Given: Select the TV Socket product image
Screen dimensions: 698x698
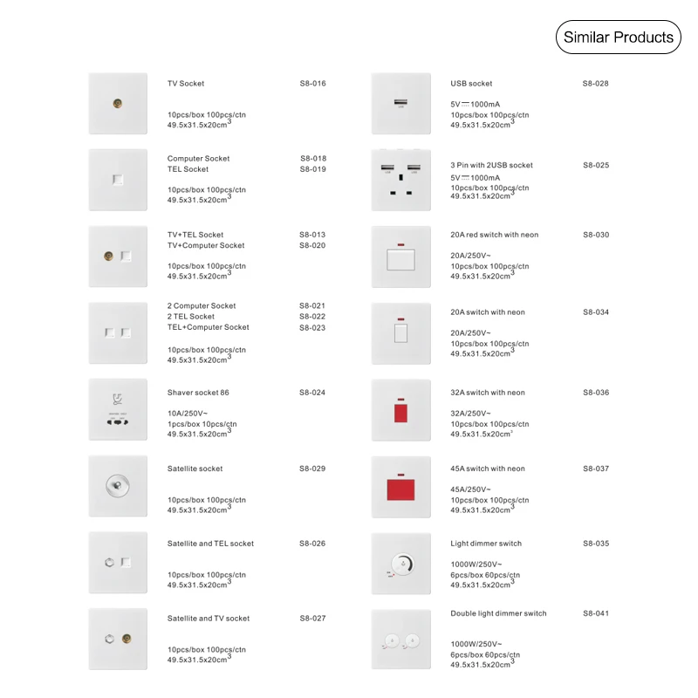Looking at the screenshot, I should tap(118, 103).
